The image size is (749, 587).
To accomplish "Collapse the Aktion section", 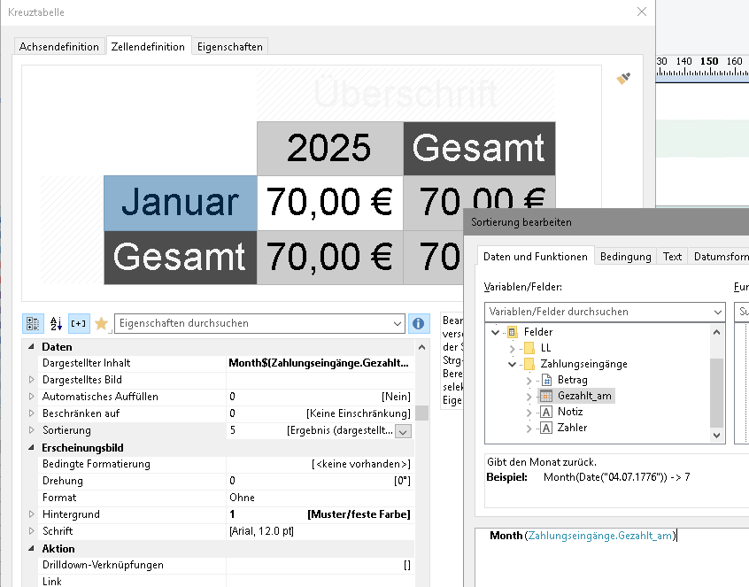I will pyautogui.click(x=31, y=548).
